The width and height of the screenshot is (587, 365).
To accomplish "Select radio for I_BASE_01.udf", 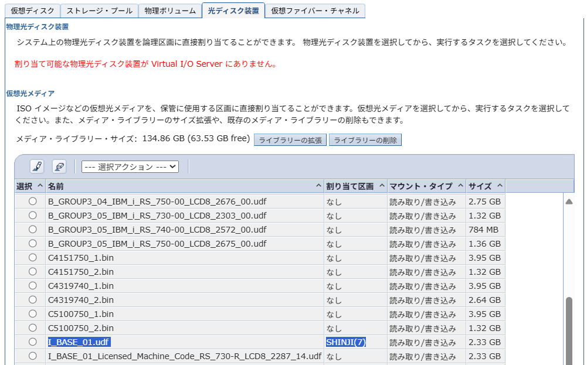I will [x=33, y=342].
